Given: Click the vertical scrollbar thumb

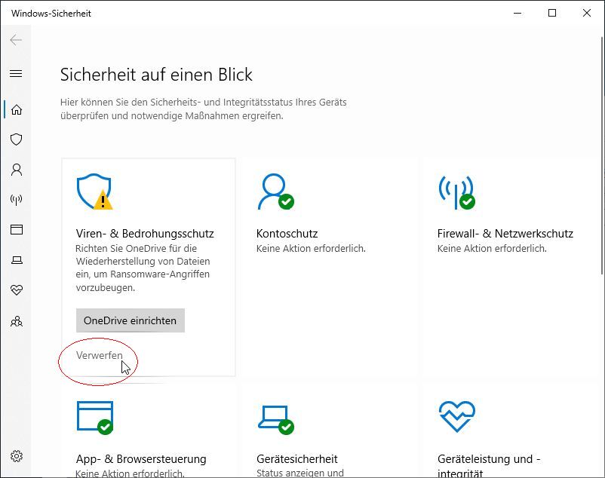Looking at the screenshot, I should coord(602,155).
